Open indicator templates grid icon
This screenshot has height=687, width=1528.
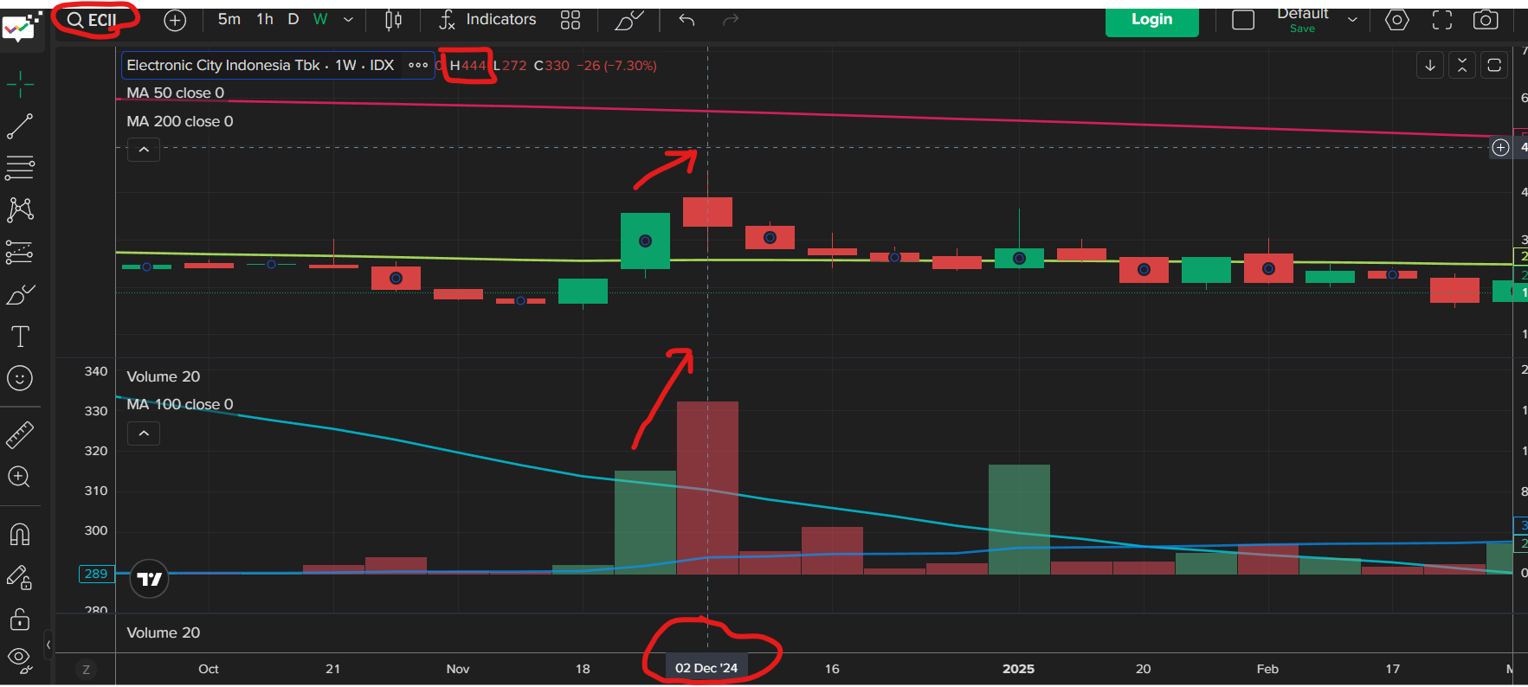[571, 20]
